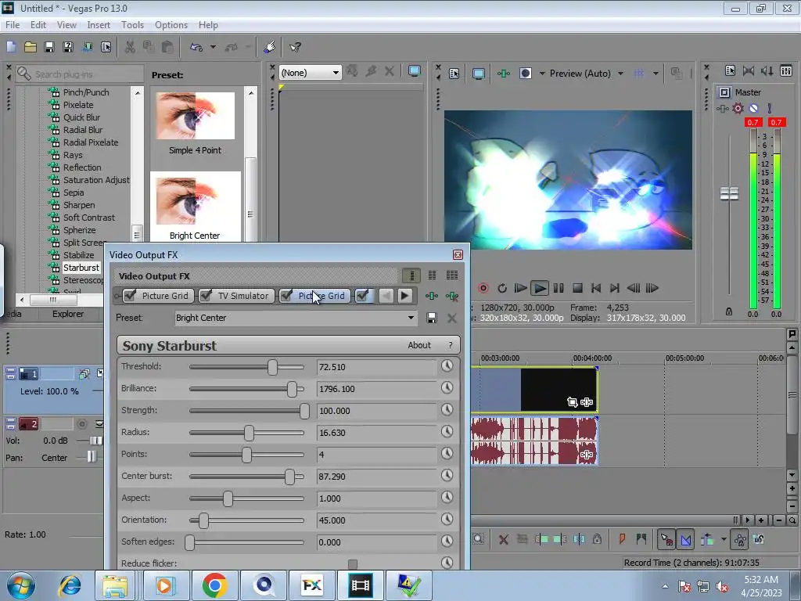The width and height of the screenshot is (801, 601).
Task: Toggle the Lock Events icon in timeline toolbar
Action: point(597,539)
